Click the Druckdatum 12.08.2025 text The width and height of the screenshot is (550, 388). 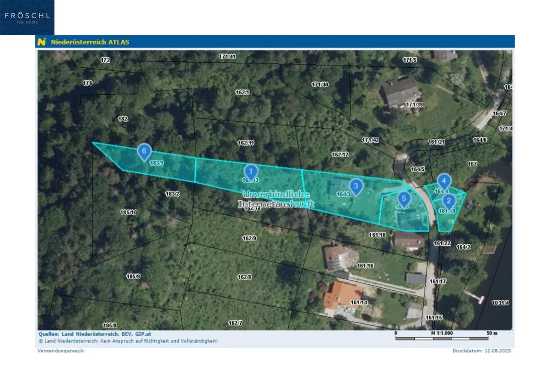click(481, 351)
